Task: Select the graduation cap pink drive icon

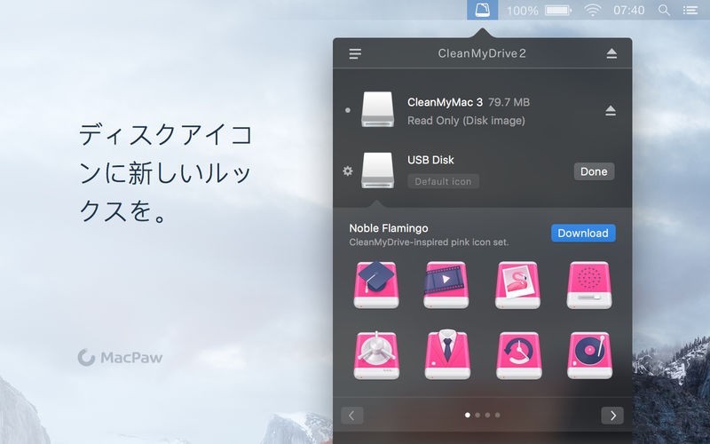Action: [x=375, y=284]
